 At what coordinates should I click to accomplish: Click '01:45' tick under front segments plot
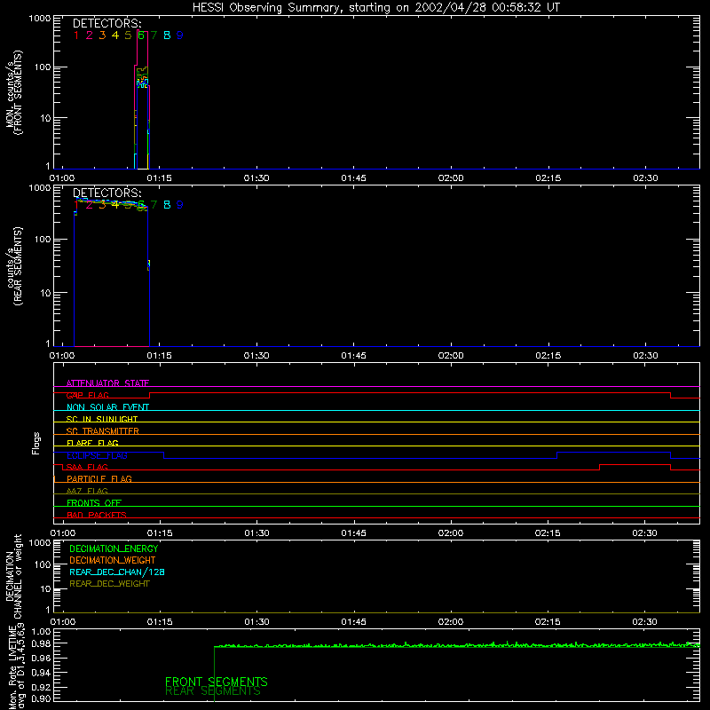(353, 178)
